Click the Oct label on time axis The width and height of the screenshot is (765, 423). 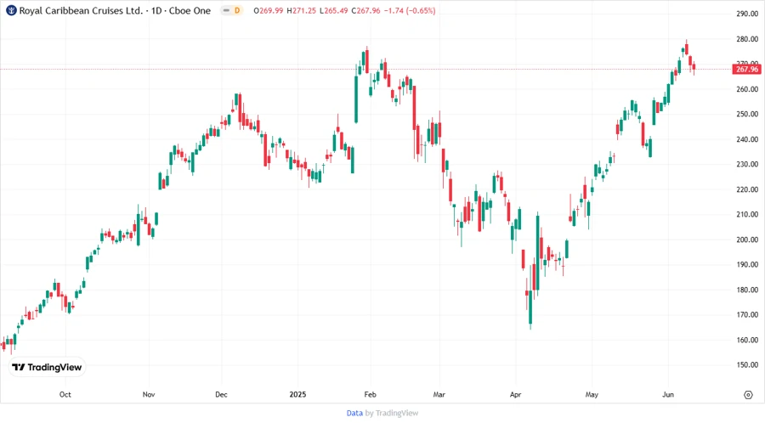(x=65, y=394)
